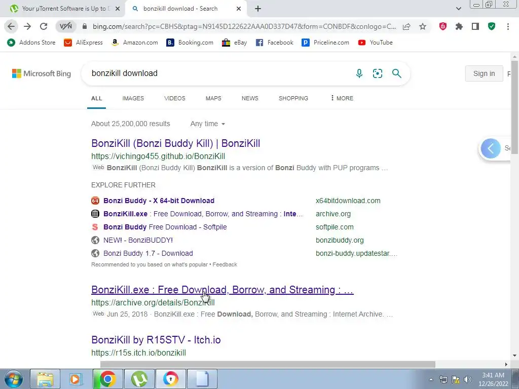The width and height of the screenshot is (519, 389).
Task: Select the ALL results tab
Action: (97, 98)
